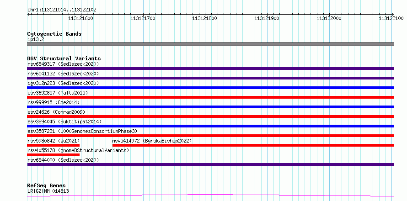Select variant label nsv999915 (Coe2014)
This screenshot has width=407, height=201.
point(54,102)
